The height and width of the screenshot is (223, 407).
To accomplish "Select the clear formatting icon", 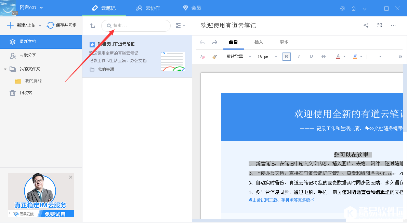I will point(202,57).
